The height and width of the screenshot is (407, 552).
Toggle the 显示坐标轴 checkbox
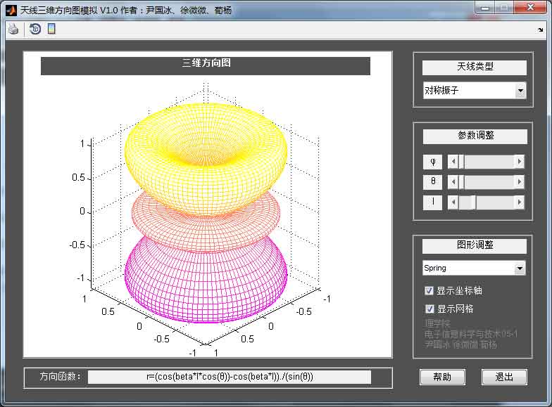click(429, 291)
